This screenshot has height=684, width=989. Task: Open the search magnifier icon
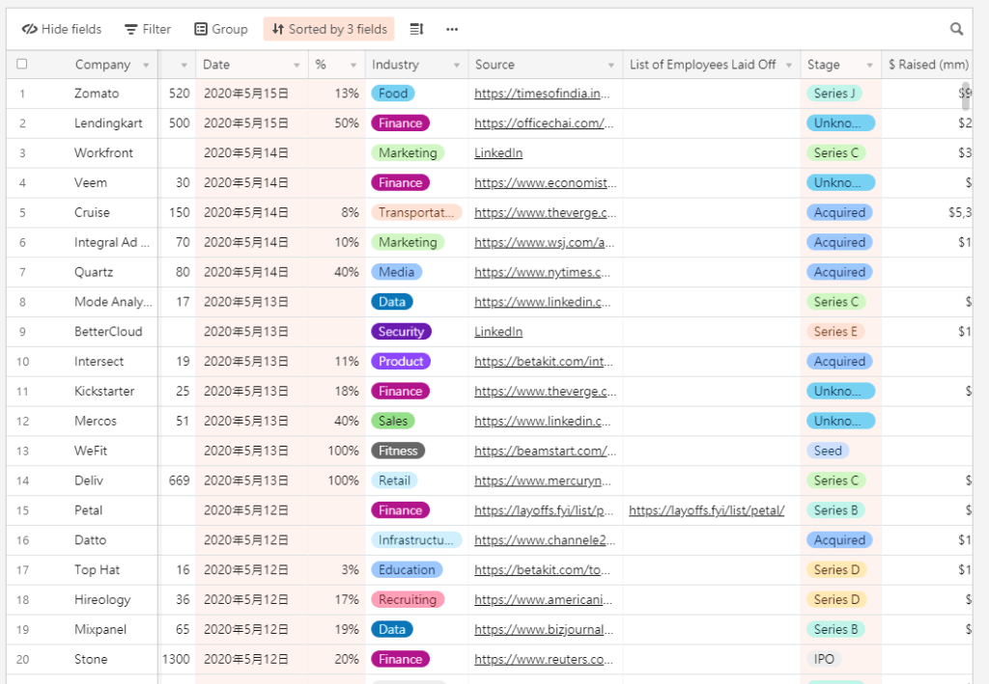956,29
